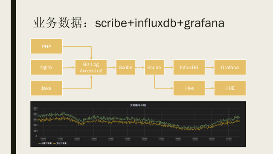Click the dashed arrow between Scribe boxes
The width and height of the screenshot is (273, 154).
pos(140,68)
